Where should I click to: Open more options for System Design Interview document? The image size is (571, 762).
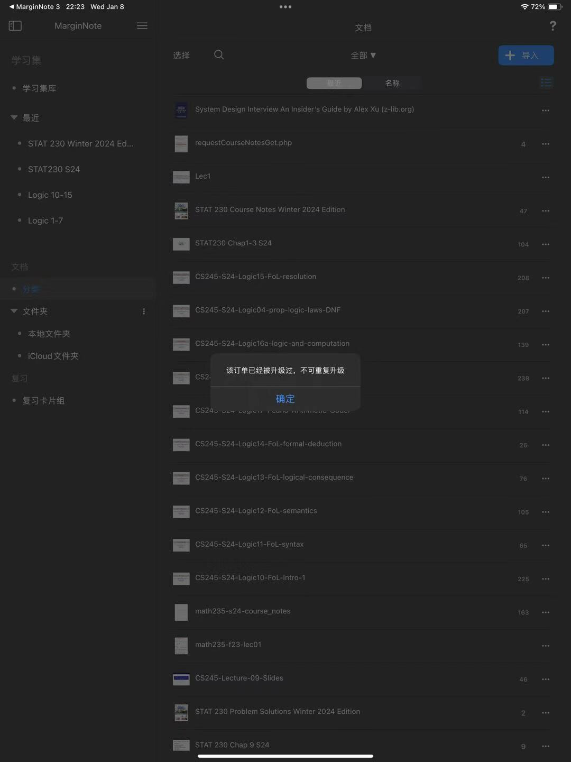[x=545, y=111]
